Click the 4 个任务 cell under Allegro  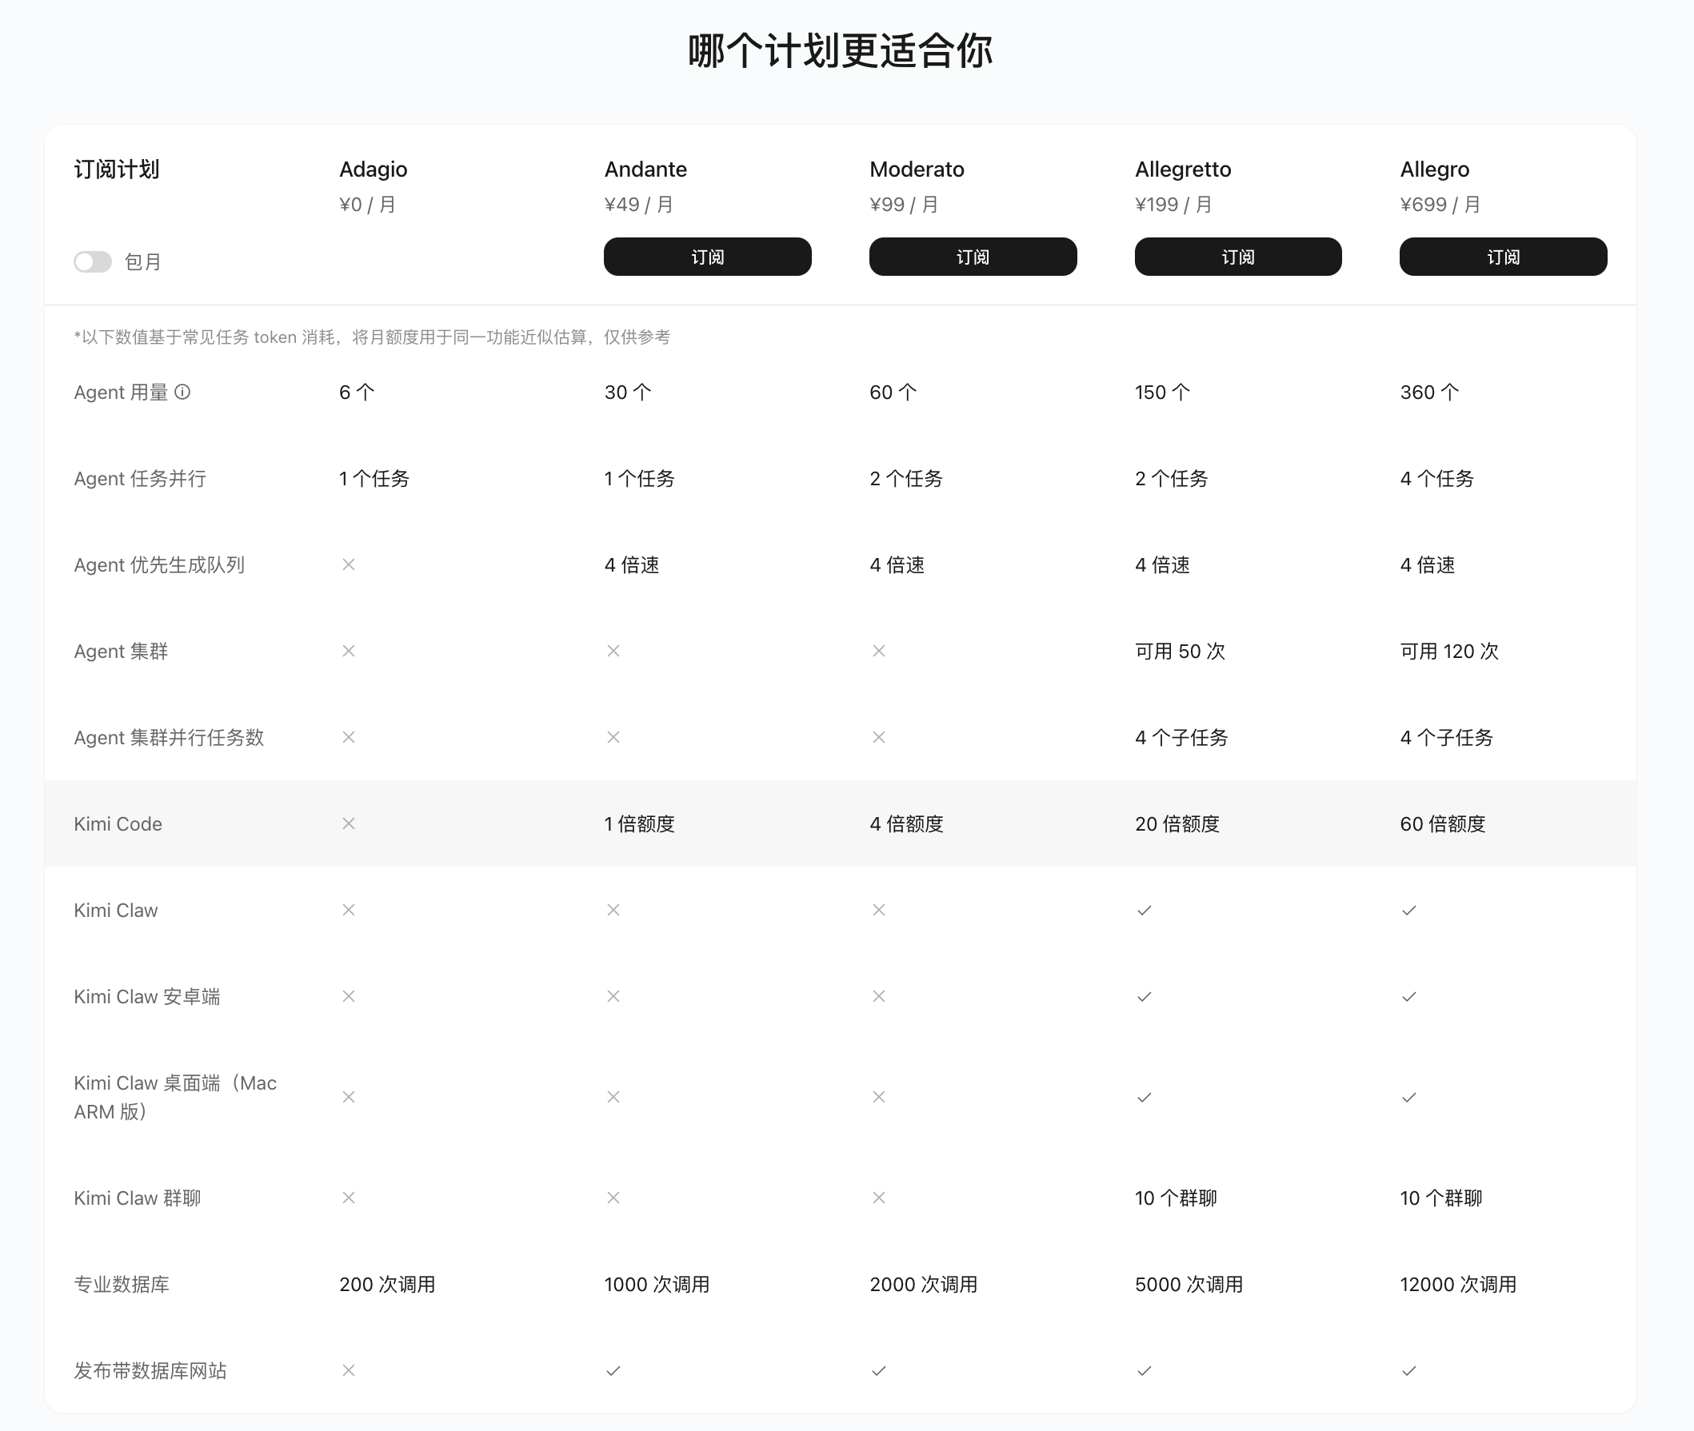click(1436, 479)
